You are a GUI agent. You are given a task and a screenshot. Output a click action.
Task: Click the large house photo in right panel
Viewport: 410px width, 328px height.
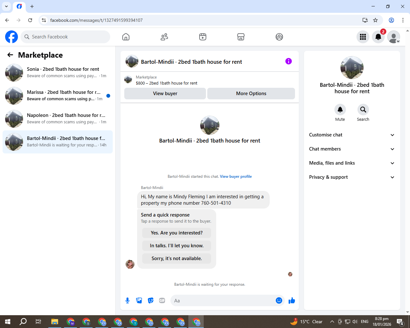pyautogui.click(x=352, y=68)
